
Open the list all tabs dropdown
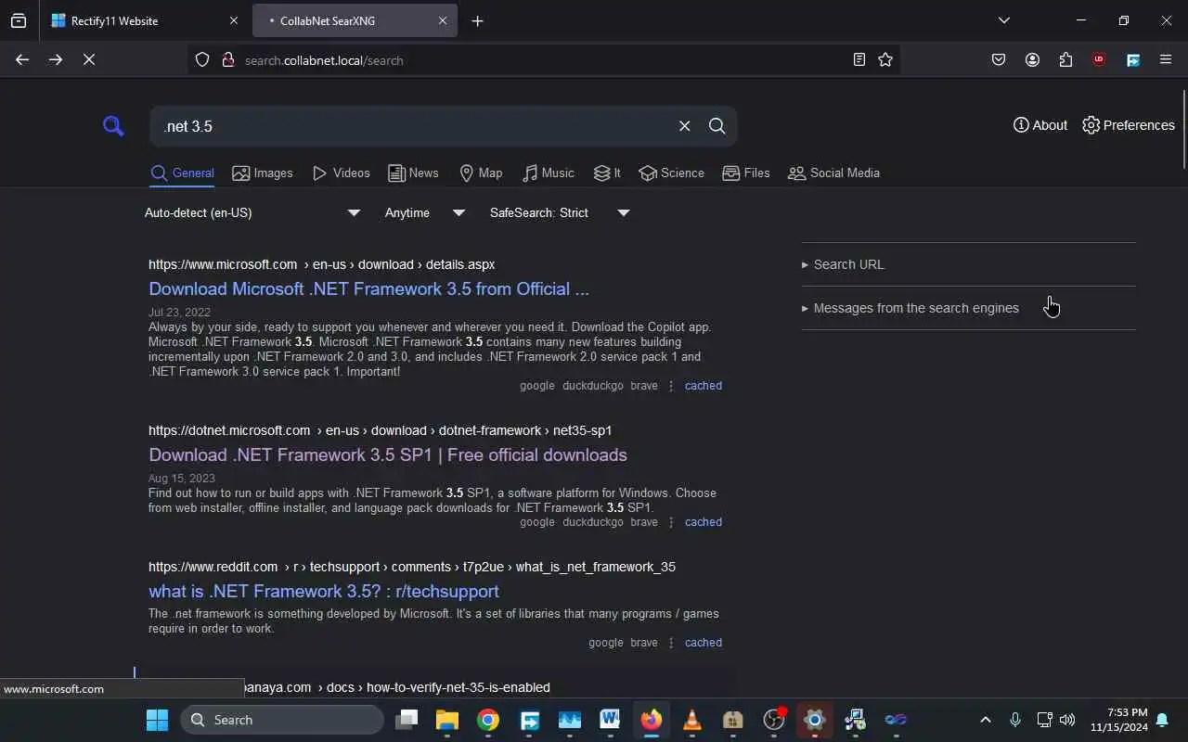click(1003, 20)
